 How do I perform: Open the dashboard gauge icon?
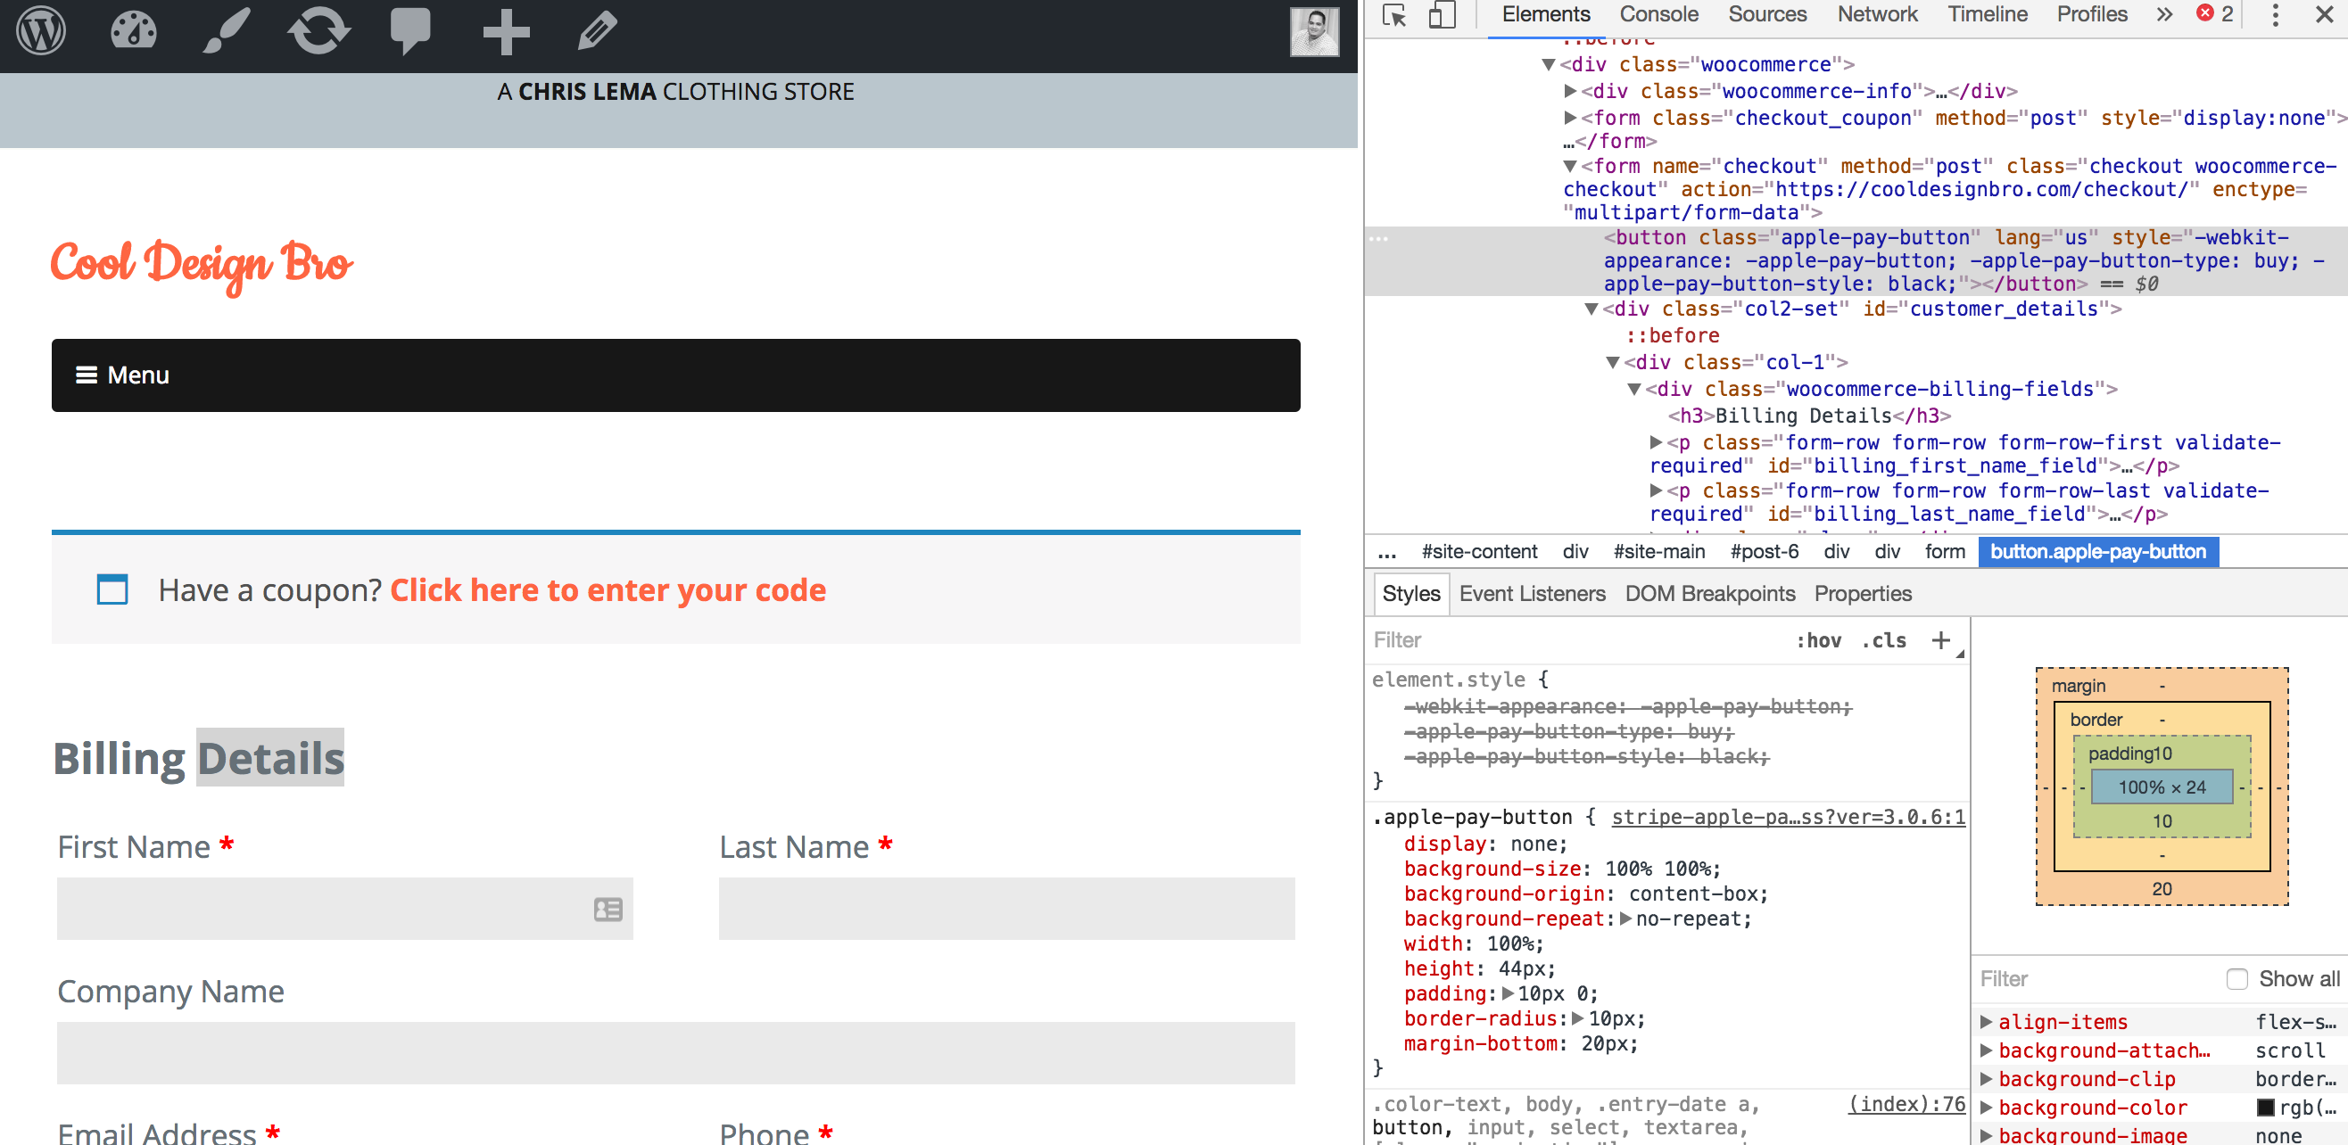click(x=133, y=31)
